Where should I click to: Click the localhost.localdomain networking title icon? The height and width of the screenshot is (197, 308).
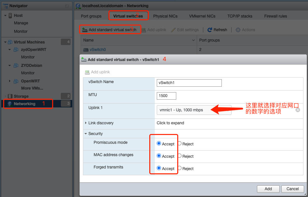(x=78, y=6)
